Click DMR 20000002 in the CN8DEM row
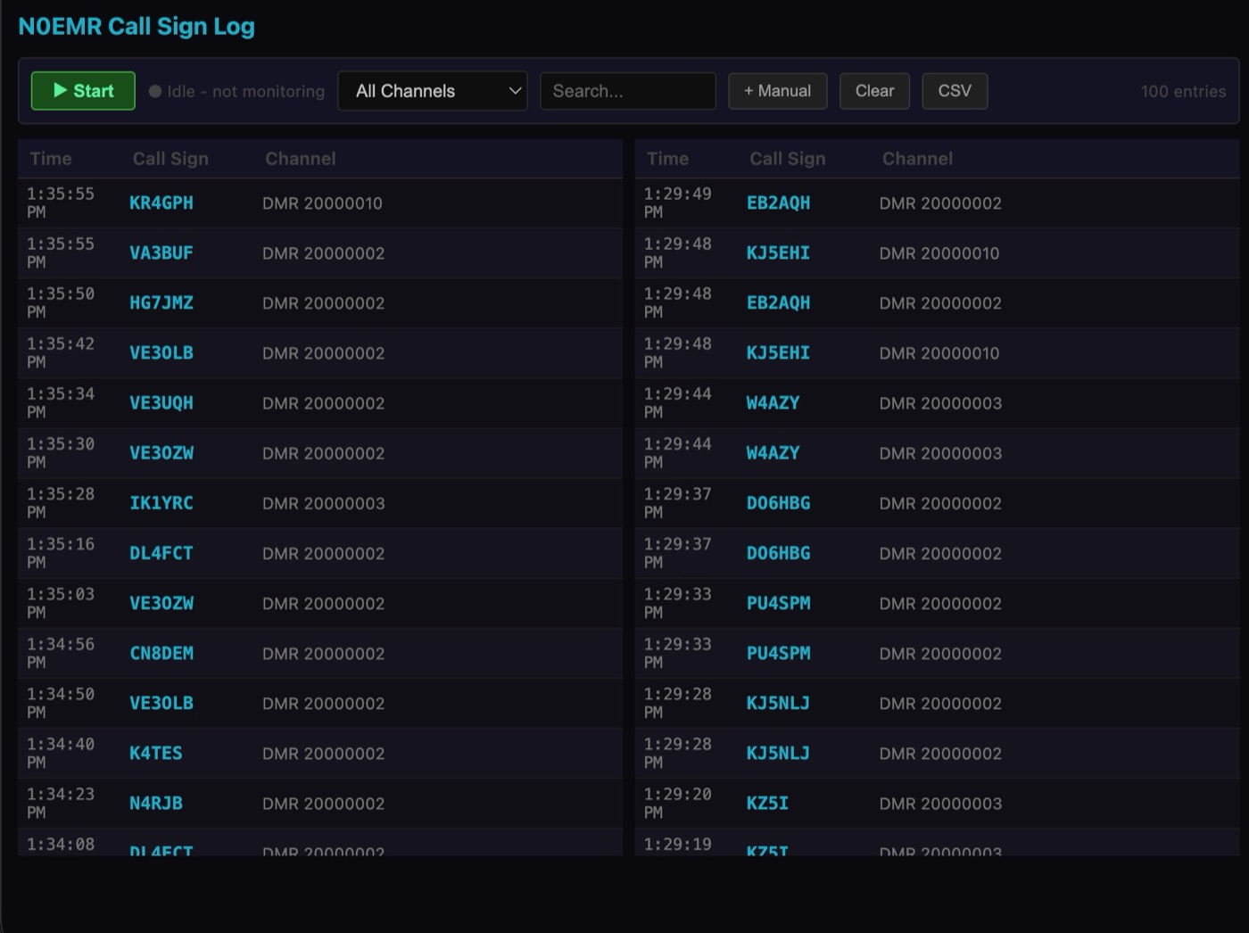The height and width of the screenshot is (933, 1249). (324, 653)
